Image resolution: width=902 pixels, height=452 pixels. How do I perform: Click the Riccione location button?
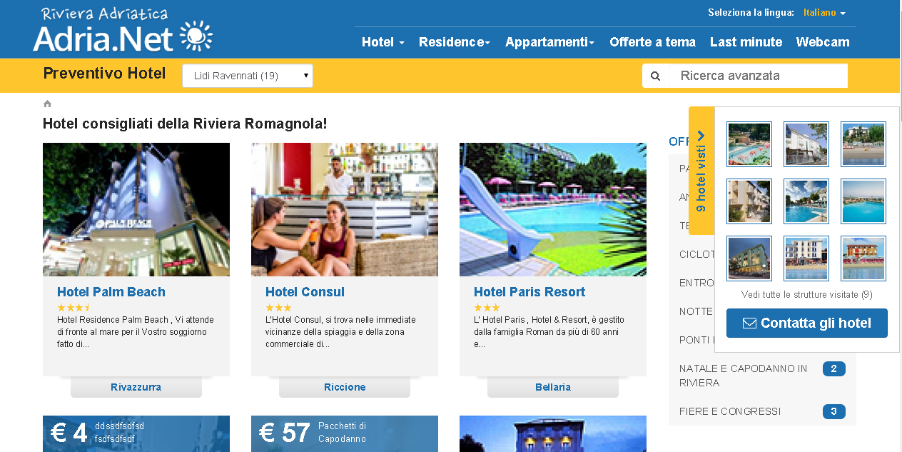345,387
